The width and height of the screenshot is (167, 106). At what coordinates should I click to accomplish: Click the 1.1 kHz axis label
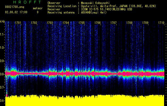click(x=2, y=34)
